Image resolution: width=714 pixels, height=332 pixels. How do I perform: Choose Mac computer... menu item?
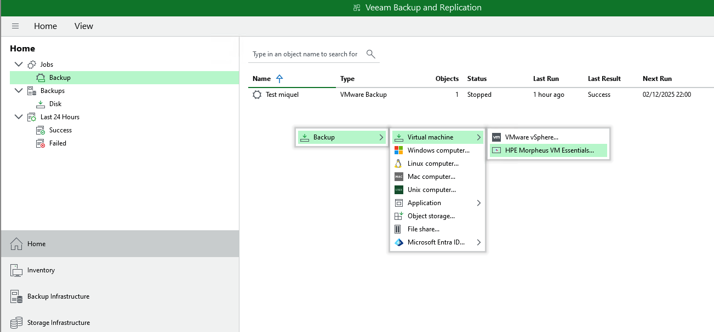click(x=437, y=177)
